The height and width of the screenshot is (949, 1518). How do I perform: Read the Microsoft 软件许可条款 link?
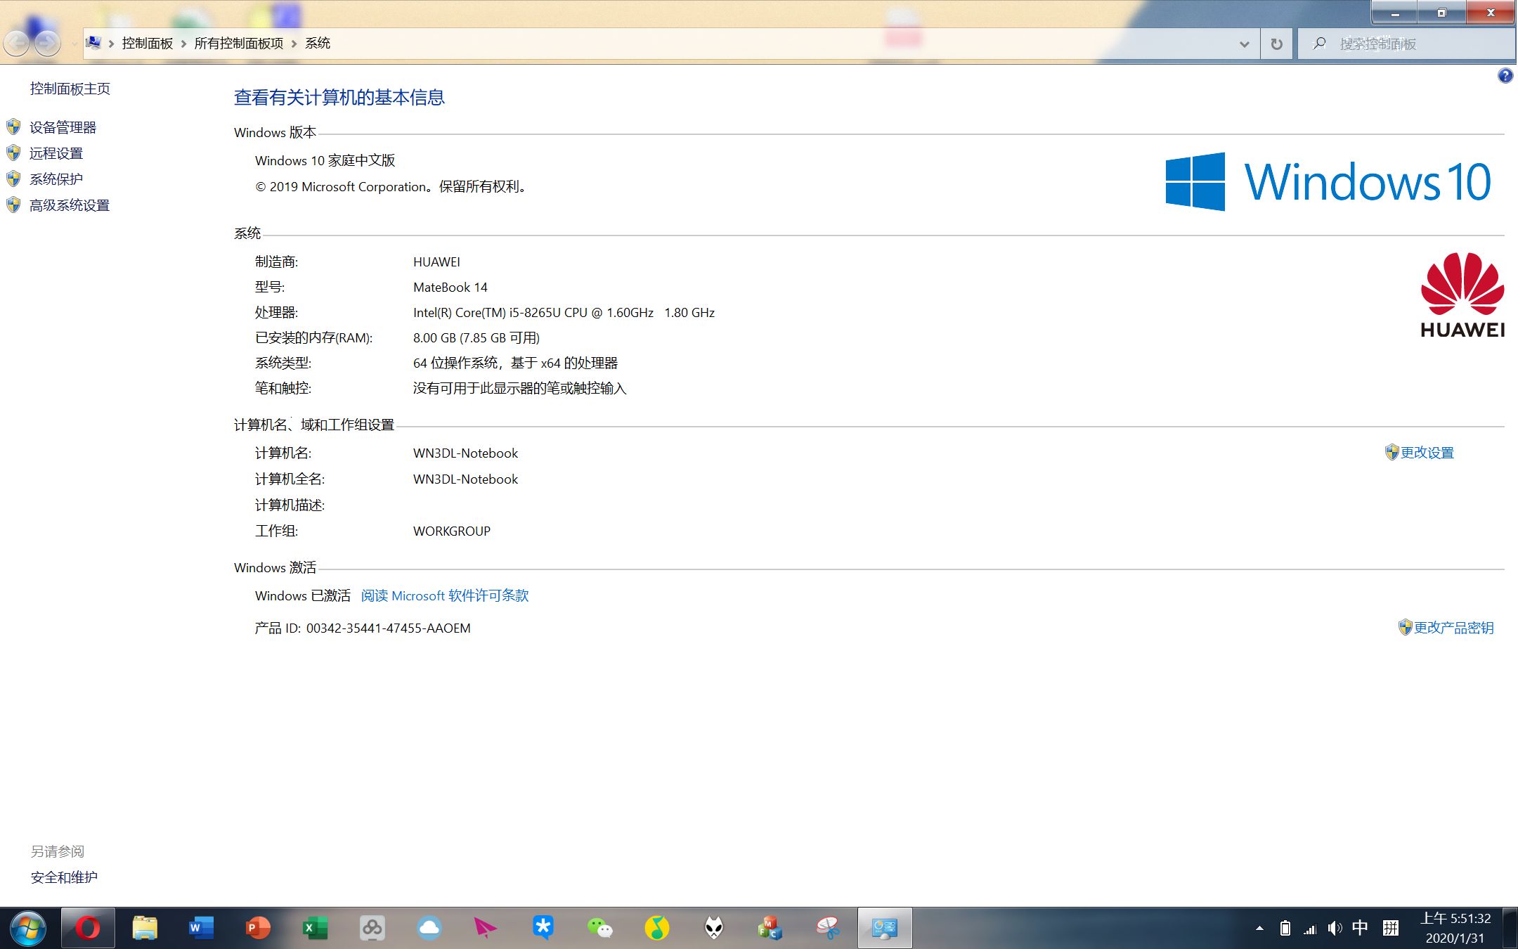[444, 596]
